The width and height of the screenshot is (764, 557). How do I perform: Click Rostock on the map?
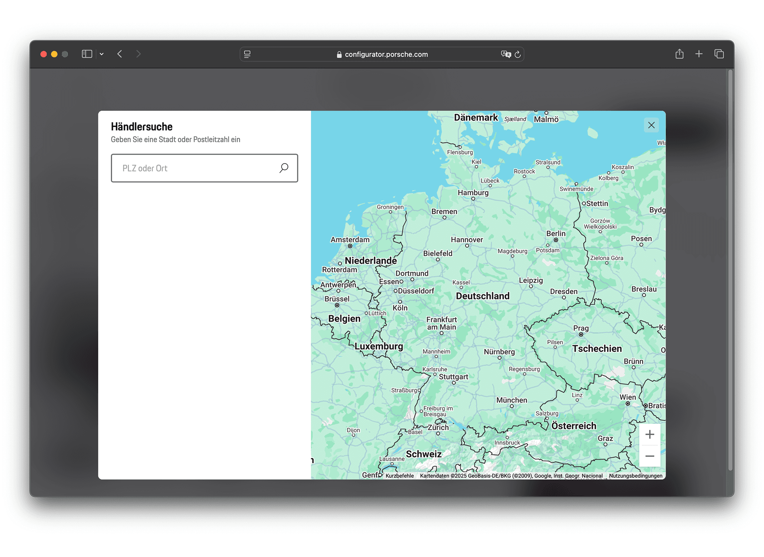[524, 171]
